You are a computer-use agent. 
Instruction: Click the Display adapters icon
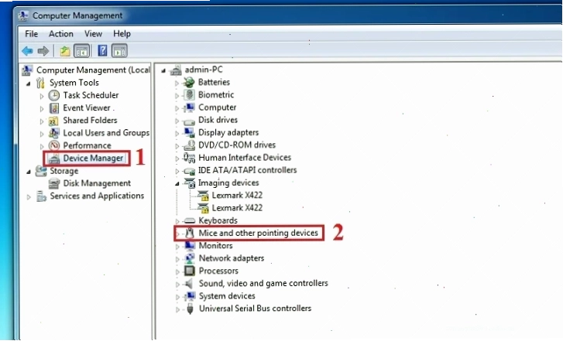pyautogui.click(x=189, y=133)
